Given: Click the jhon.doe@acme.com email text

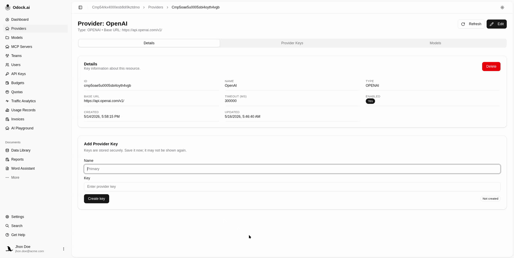Looking at the screenshot, I should [x=30, y=251].
